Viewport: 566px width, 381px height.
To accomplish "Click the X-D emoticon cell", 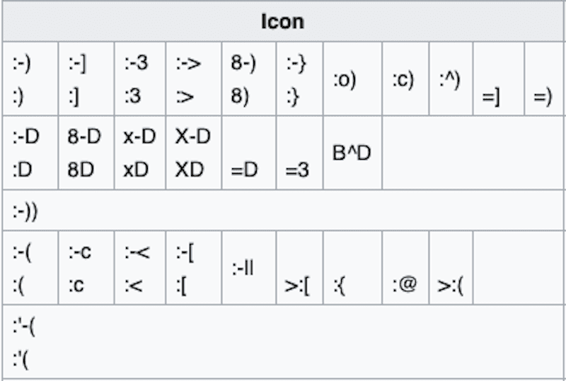I will 193,153.
